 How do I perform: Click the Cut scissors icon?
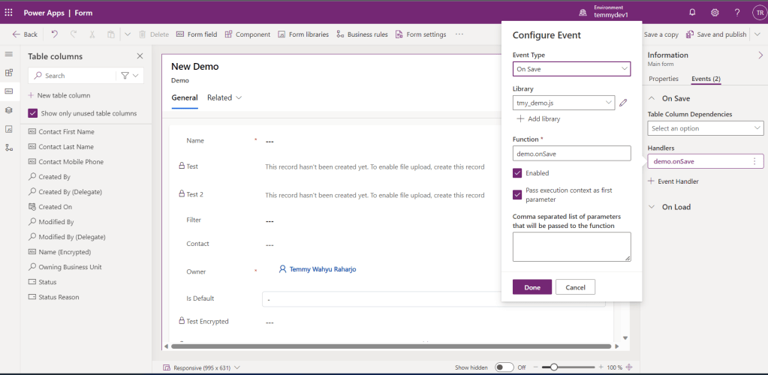click(x=92, y=34)
